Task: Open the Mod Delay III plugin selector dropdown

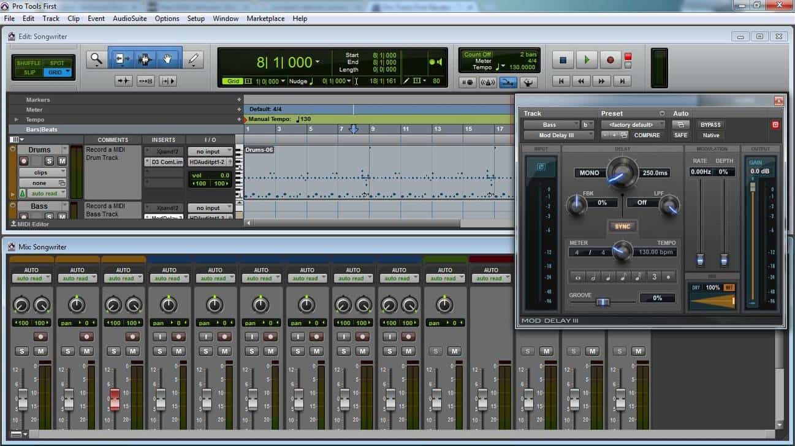Action: click(x=558, y=135)
